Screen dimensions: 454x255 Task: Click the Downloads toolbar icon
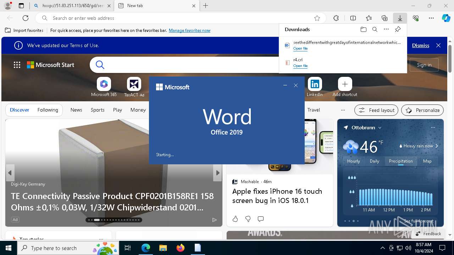(x=400, y=18)
